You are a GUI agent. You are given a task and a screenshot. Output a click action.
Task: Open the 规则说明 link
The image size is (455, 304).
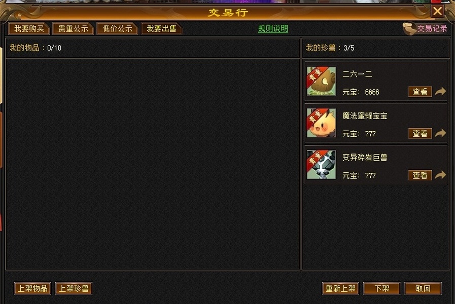coord(273,29)
